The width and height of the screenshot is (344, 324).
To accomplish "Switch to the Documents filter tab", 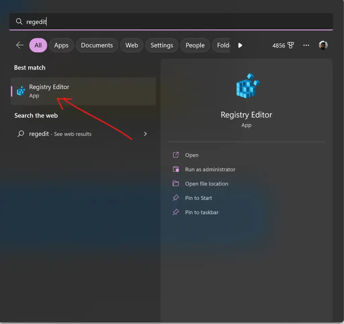I will (x=97, y=45).
